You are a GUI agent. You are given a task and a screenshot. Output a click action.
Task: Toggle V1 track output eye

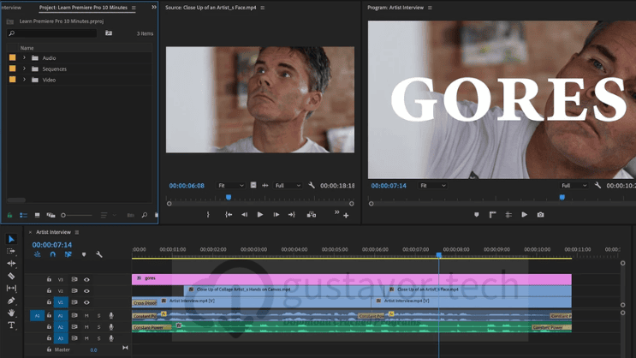[86, 302]
